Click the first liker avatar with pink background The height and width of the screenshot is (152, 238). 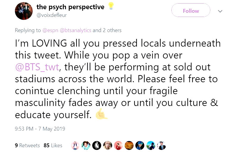click(76, 145)
